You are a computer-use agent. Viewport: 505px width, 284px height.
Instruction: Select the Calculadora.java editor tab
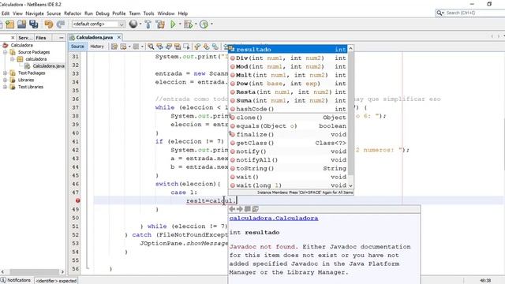pyautogui.click(x=95, y=37)
